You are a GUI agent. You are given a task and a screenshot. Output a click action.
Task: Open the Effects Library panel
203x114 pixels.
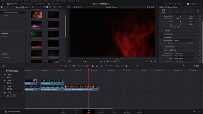coord(27,4)
